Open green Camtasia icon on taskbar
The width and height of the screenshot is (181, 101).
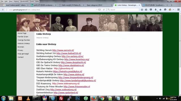(x=127, y=98)
